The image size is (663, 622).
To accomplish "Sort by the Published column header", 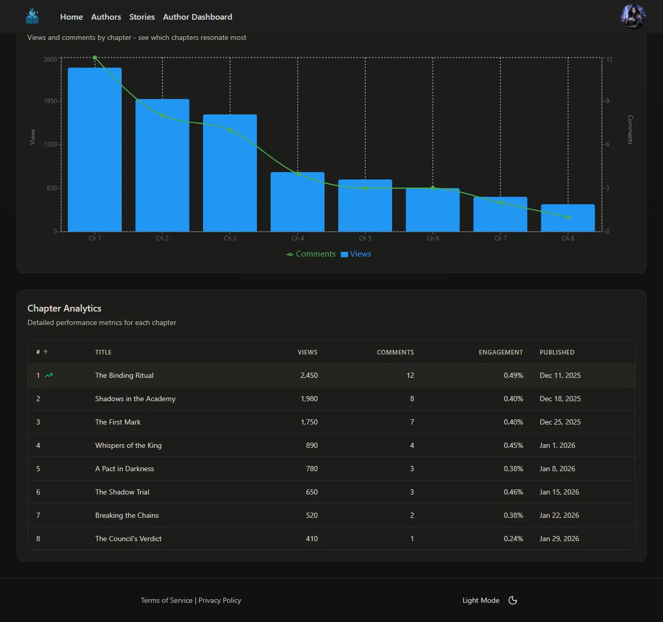I will coord(557,352).
